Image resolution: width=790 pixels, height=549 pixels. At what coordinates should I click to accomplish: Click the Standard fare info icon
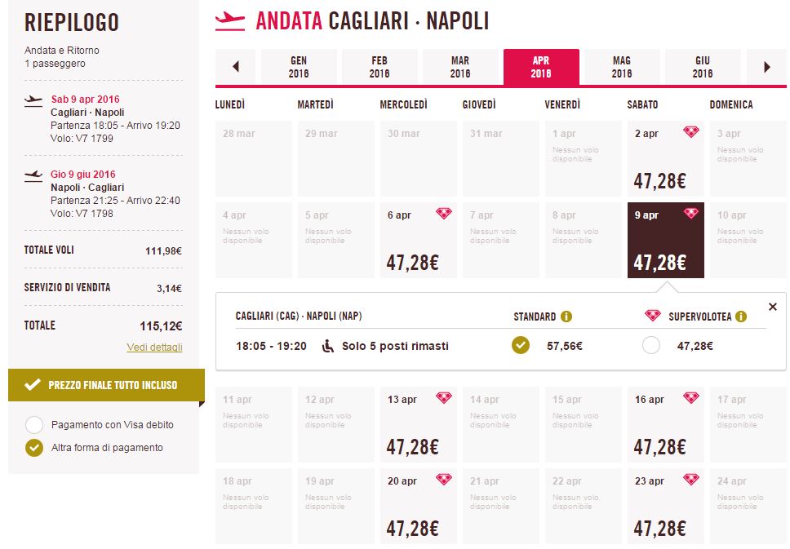(x=566, y=317)
